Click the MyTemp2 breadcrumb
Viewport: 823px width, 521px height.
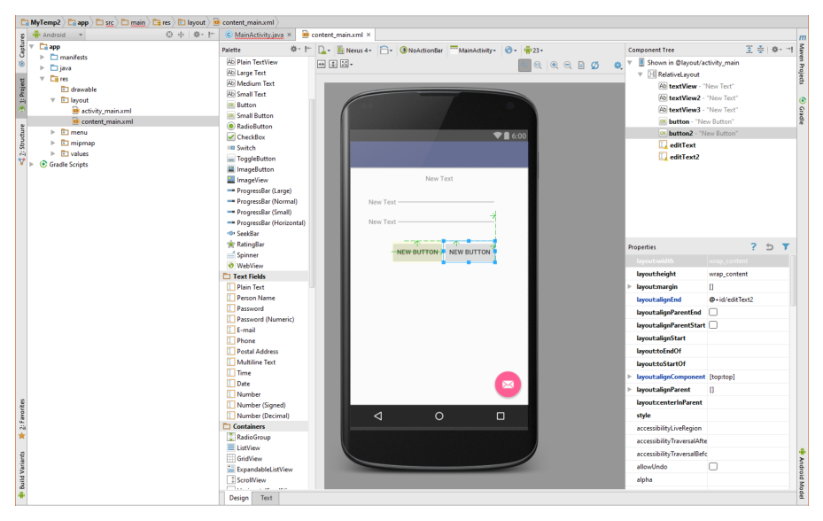pyautogui.click(x=41, y=22)
